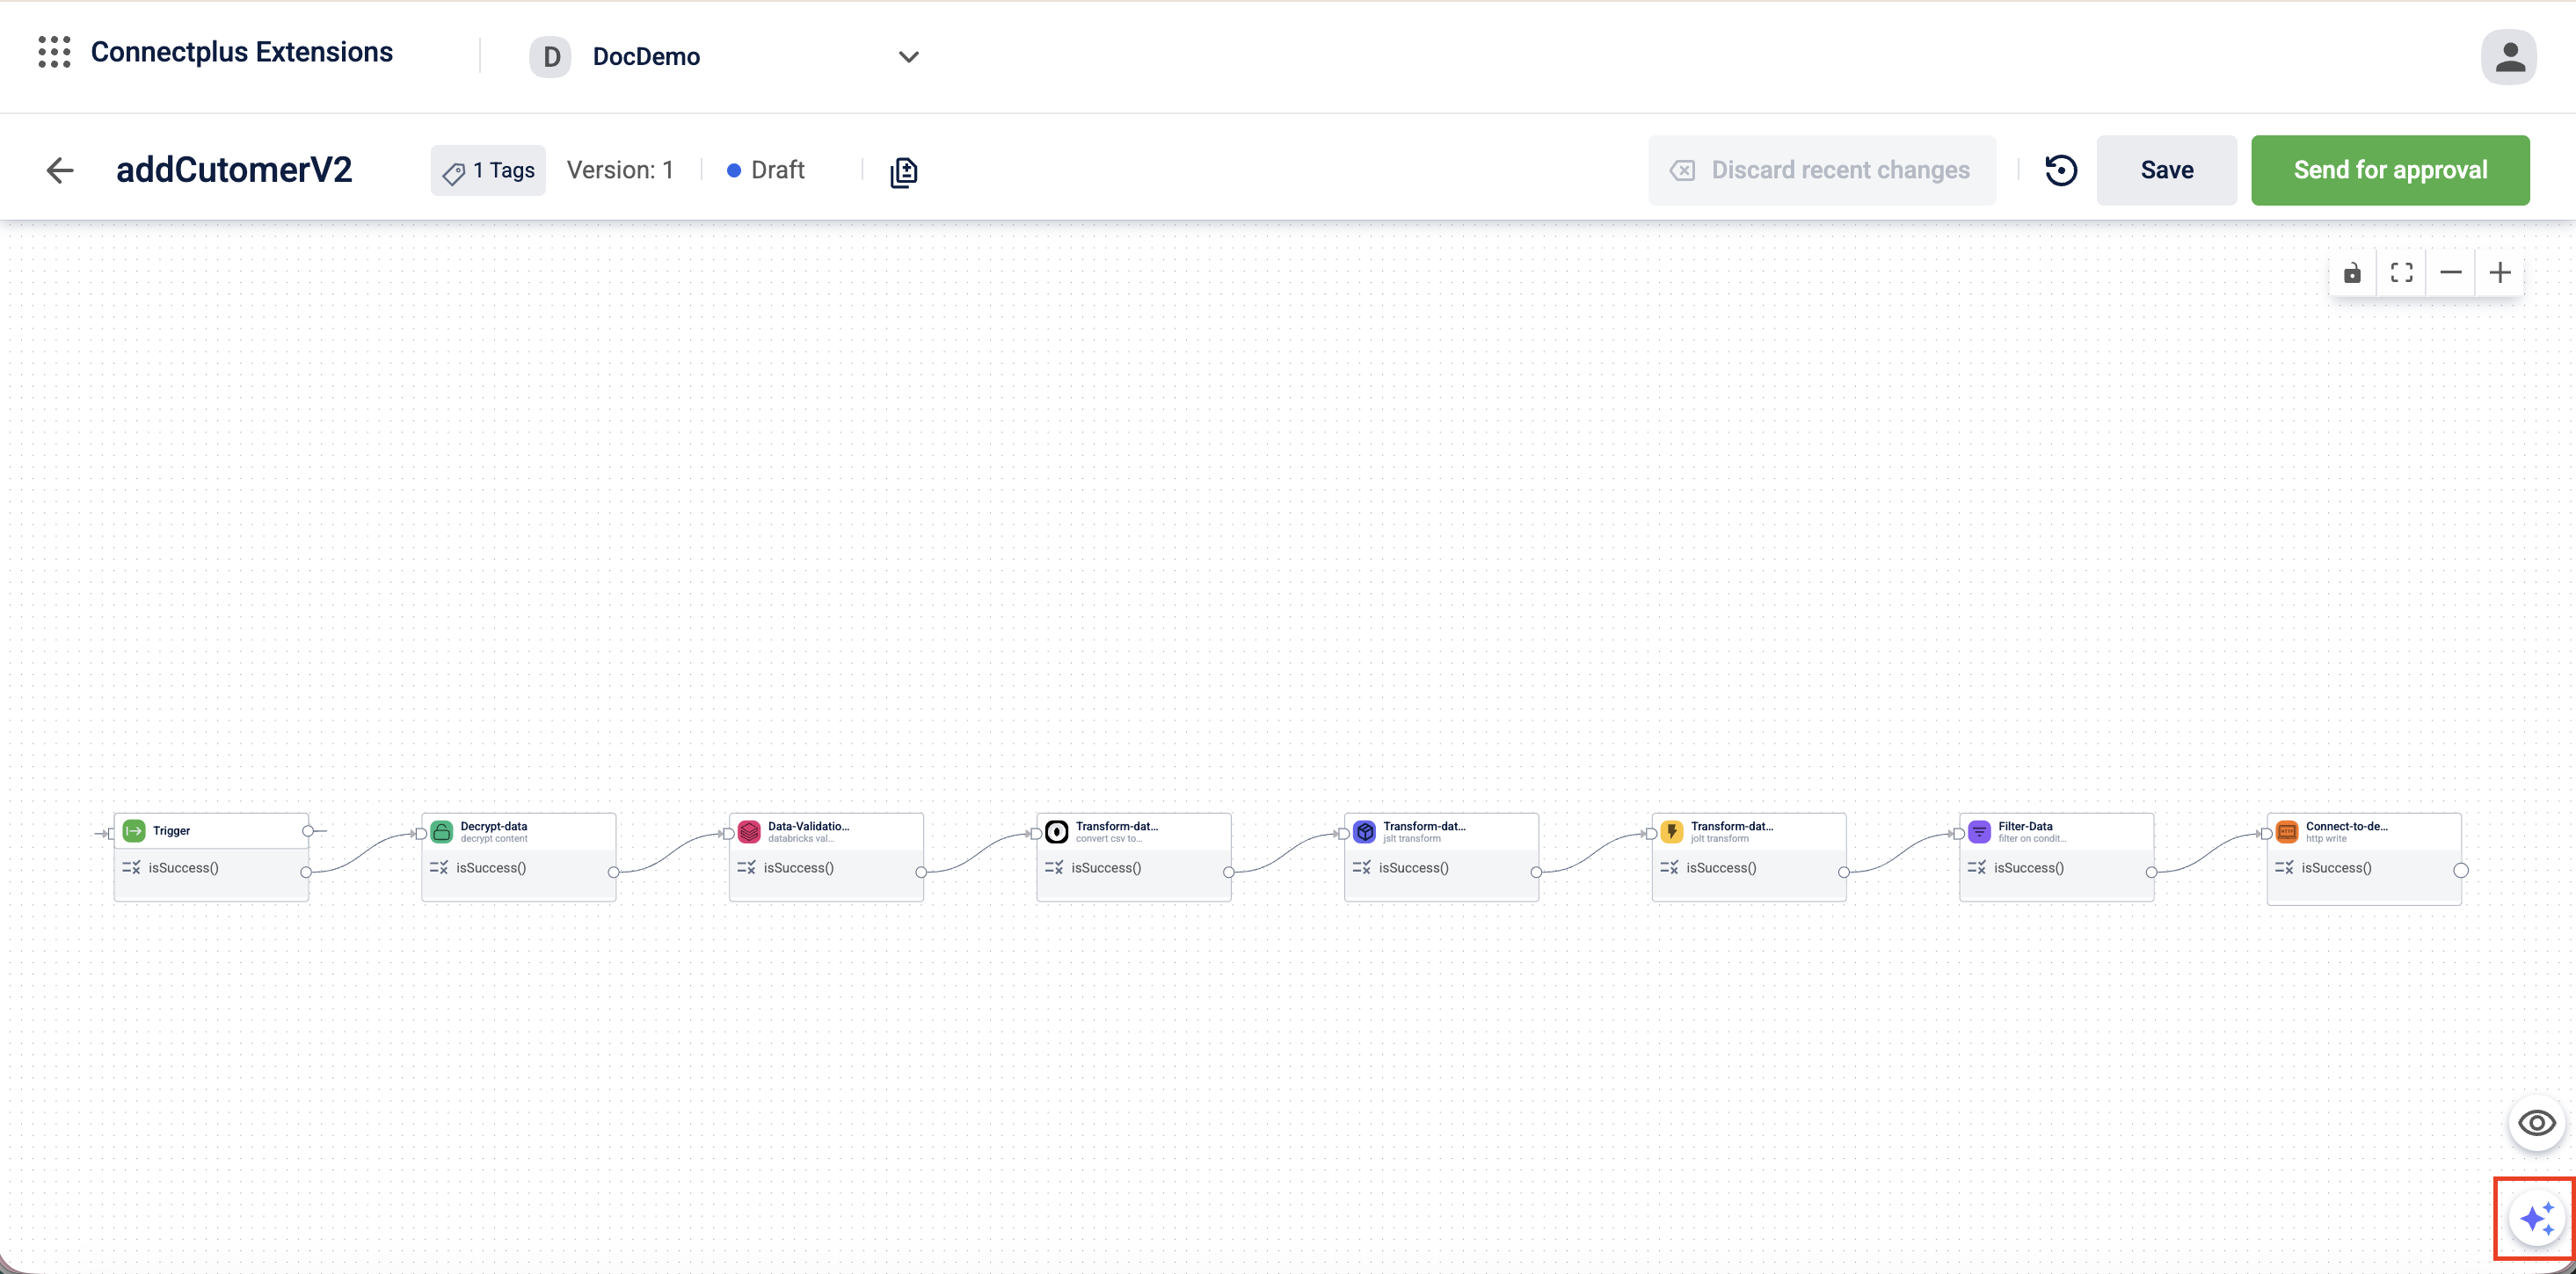This screenshot has height=1274, width=2576.
Task: Toggle the canvas lock icon
Action: (2352, 272)
